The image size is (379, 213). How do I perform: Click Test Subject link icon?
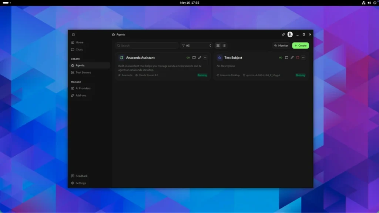[x=281, y=58]
